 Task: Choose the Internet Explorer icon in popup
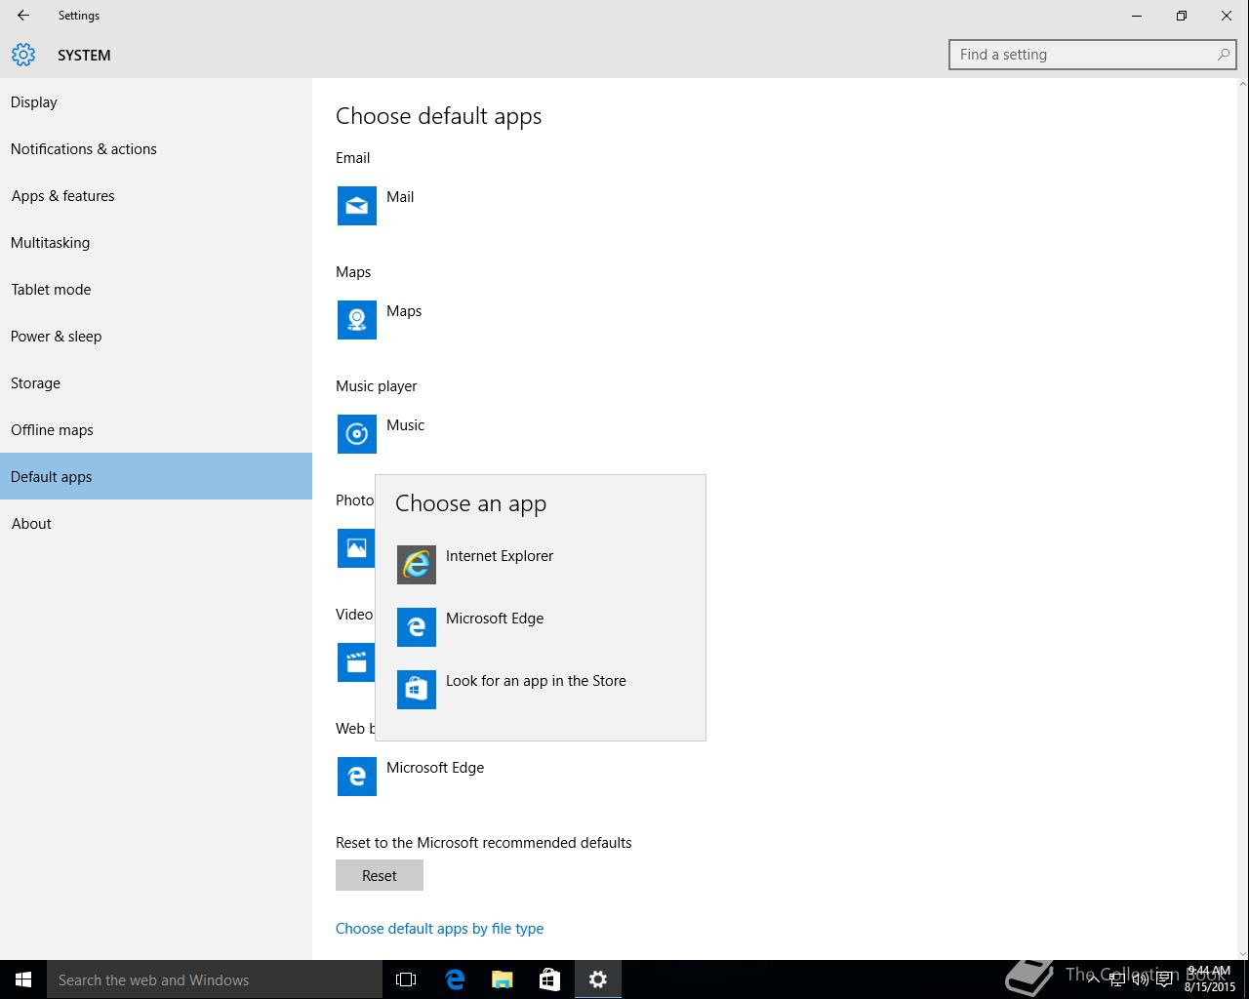pos(417,565)
